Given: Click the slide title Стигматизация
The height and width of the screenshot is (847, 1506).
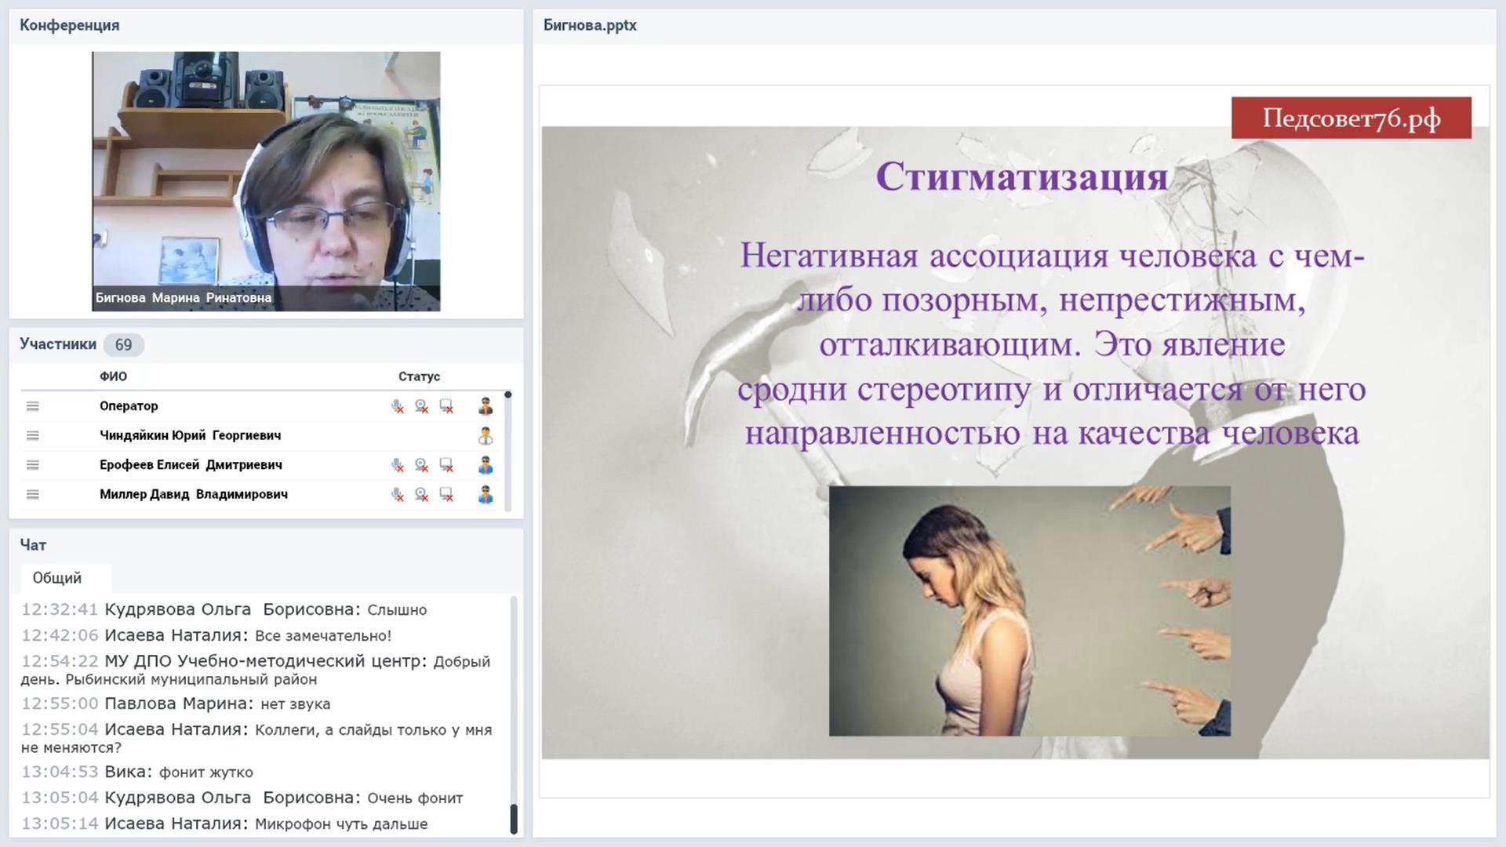Looking at the screenshot, I should point(1021,176).
